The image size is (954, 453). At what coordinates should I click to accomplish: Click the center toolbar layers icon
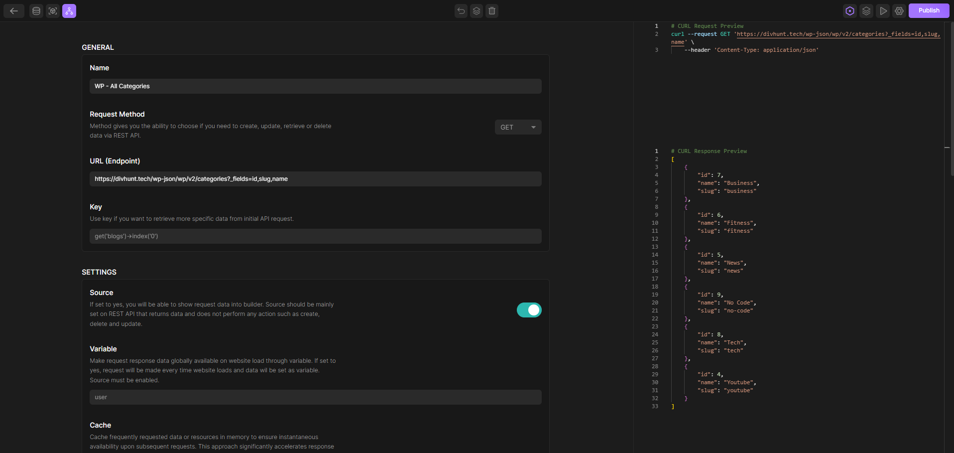pyautogui.click(x=477, y=11)
